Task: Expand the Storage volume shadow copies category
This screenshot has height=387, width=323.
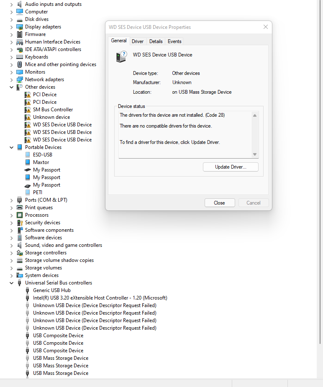Action: tap(11, 260)
